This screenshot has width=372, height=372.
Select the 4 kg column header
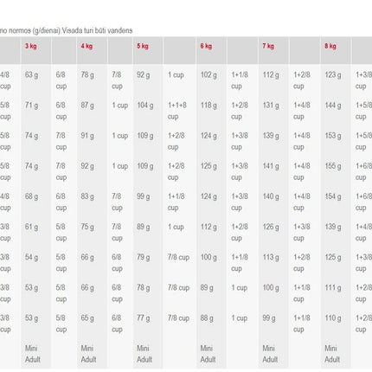[87, 46]
